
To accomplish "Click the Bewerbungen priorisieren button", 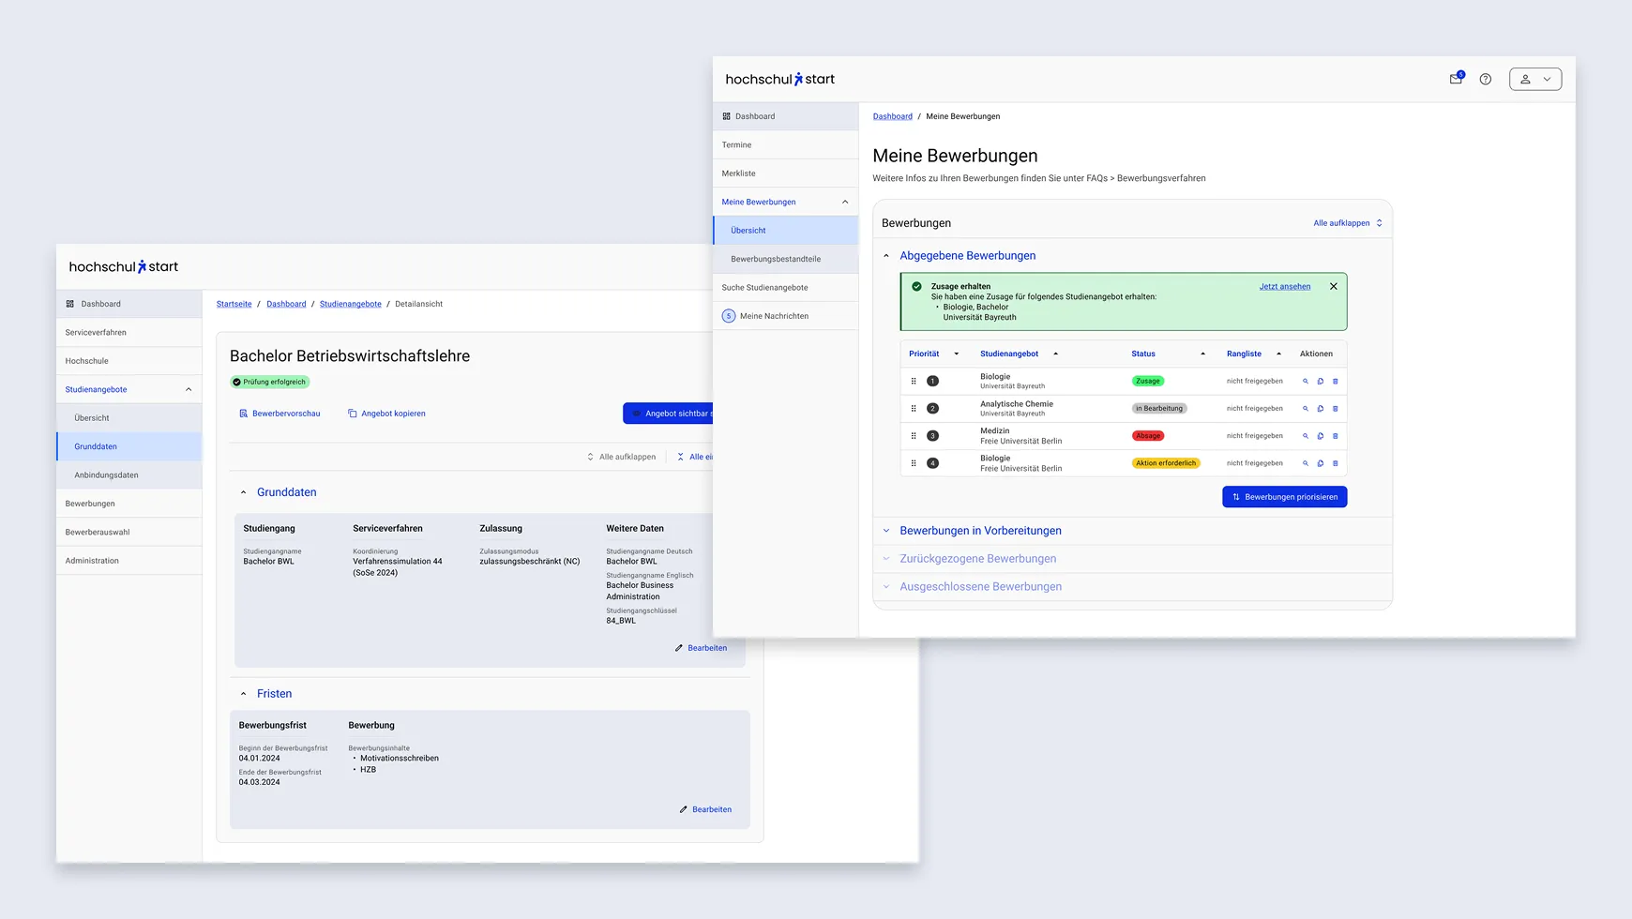I will point(1284,497).
